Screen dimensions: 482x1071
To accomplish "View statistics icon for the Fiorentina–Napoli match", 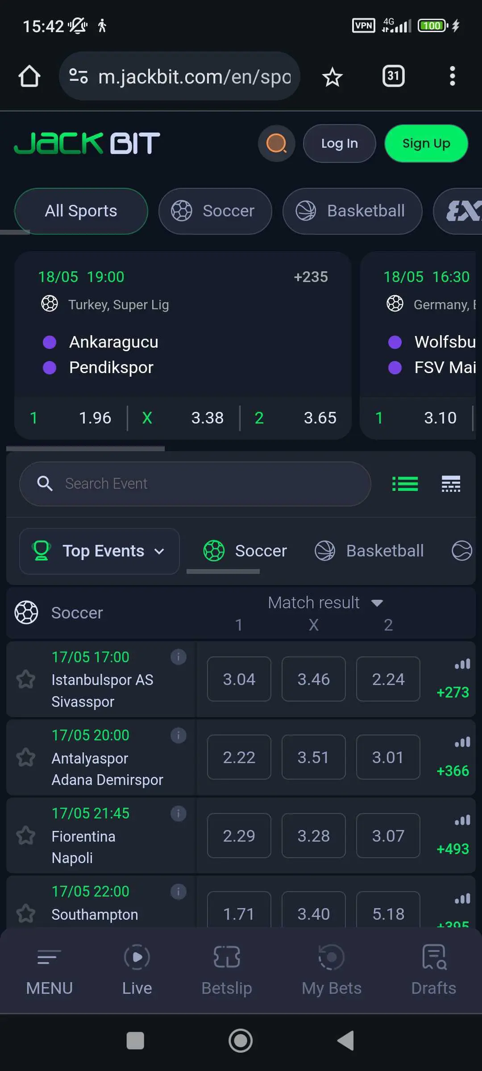I will point(462,820).
